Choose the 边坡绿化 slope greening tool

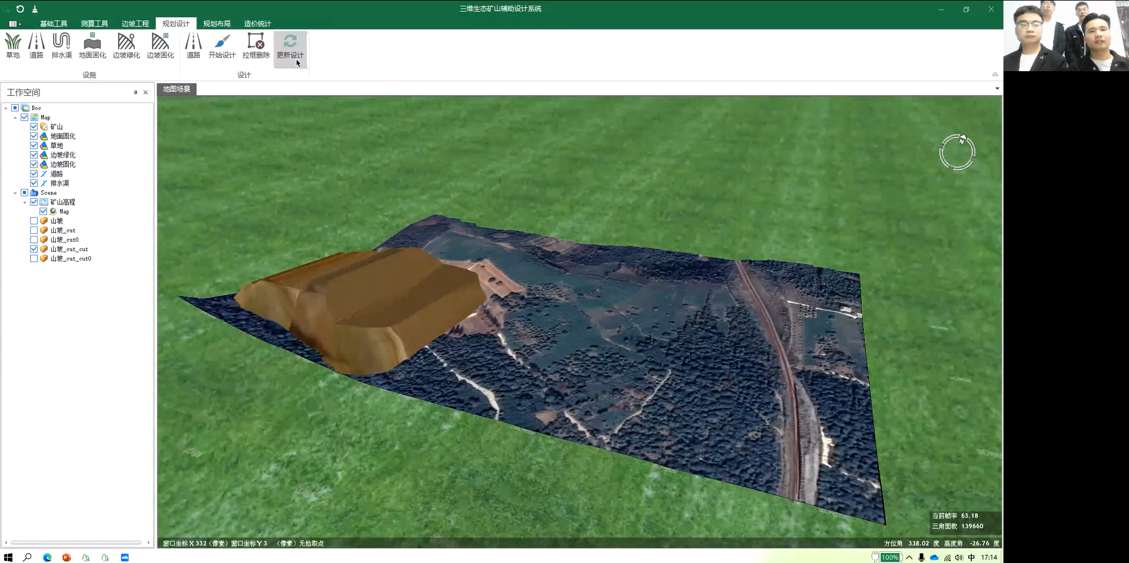126,46
